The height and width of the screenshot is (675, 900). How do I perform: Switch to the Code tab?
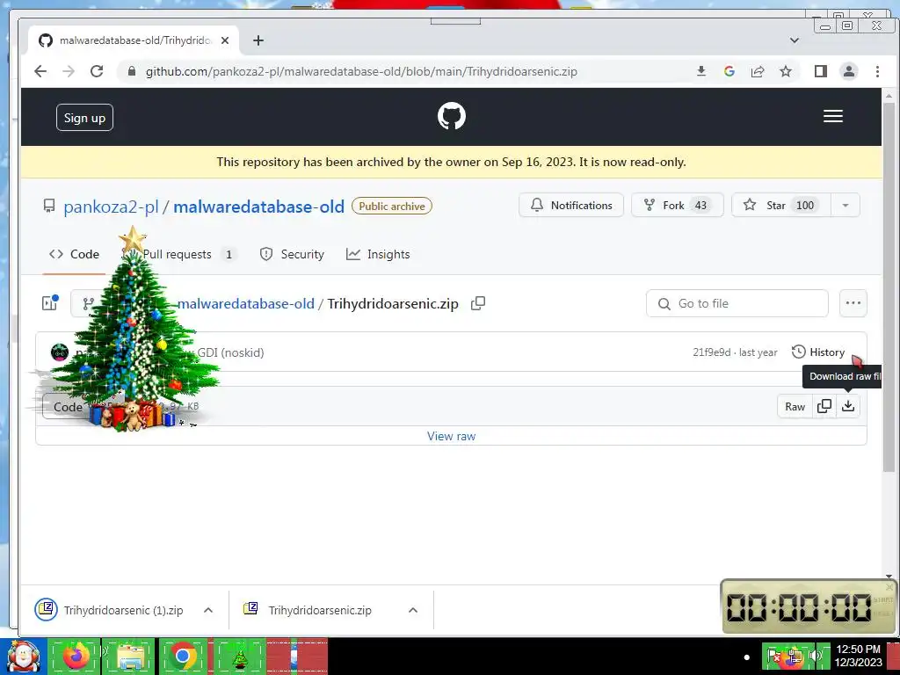[x=74, y=254]
